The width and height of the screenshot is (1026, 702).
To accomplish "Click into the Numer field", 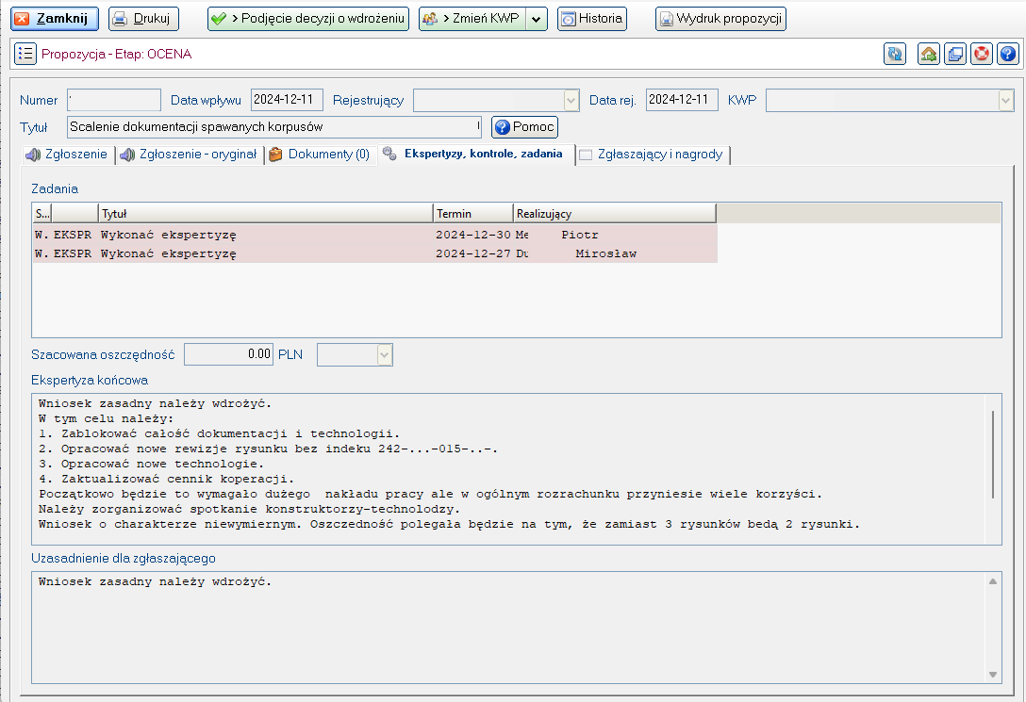I will 114,100.
